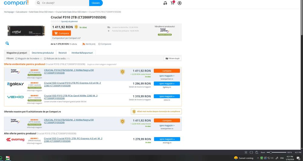
Task: Open the Filtrare după sort dropdown
Action: pos(172,59)
